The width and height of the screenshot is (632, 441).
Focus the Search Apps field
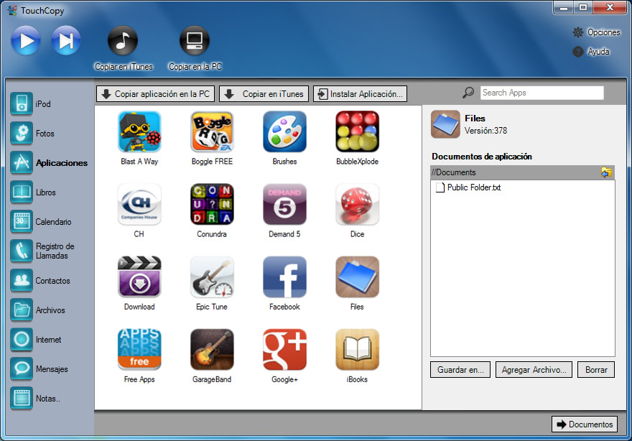point(542,93)
